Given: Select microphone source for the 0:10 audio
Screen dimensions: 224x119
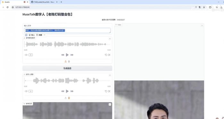Looking at the screenshot, I should point(69,61).
